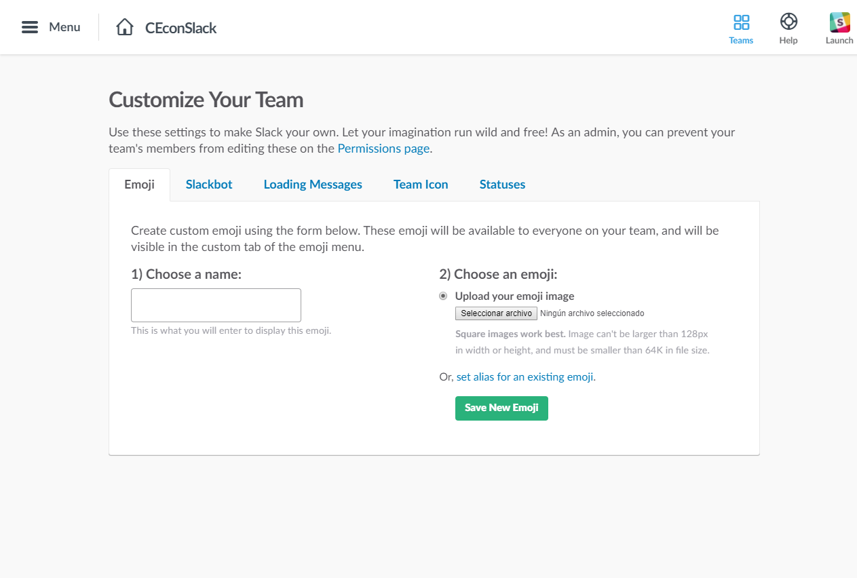Follow the Permissions page link
This screenshot has width=857, height=578.
[x=383, y=149]
